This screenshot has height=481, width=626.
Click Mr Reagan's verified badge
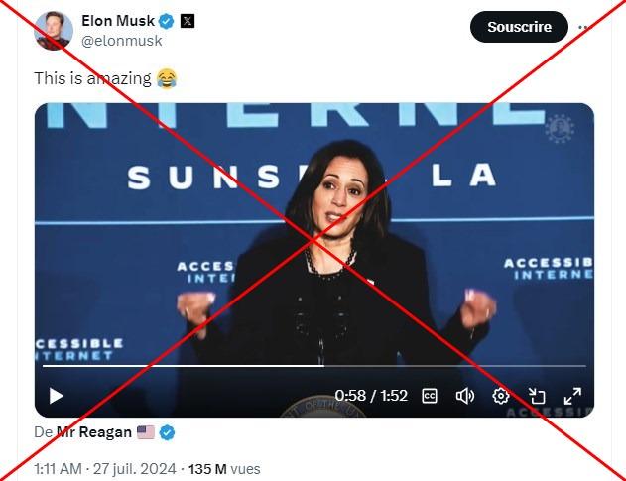pyautogui.click(x=167, y=432)
